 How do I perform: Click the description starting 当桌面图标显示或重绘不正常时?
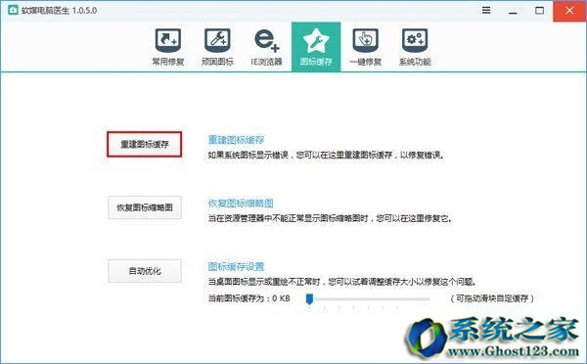point(342,281)
